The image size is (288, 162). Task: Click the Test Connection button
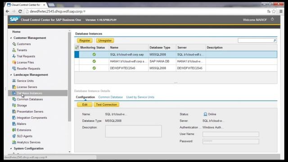(x=106, y=104)
